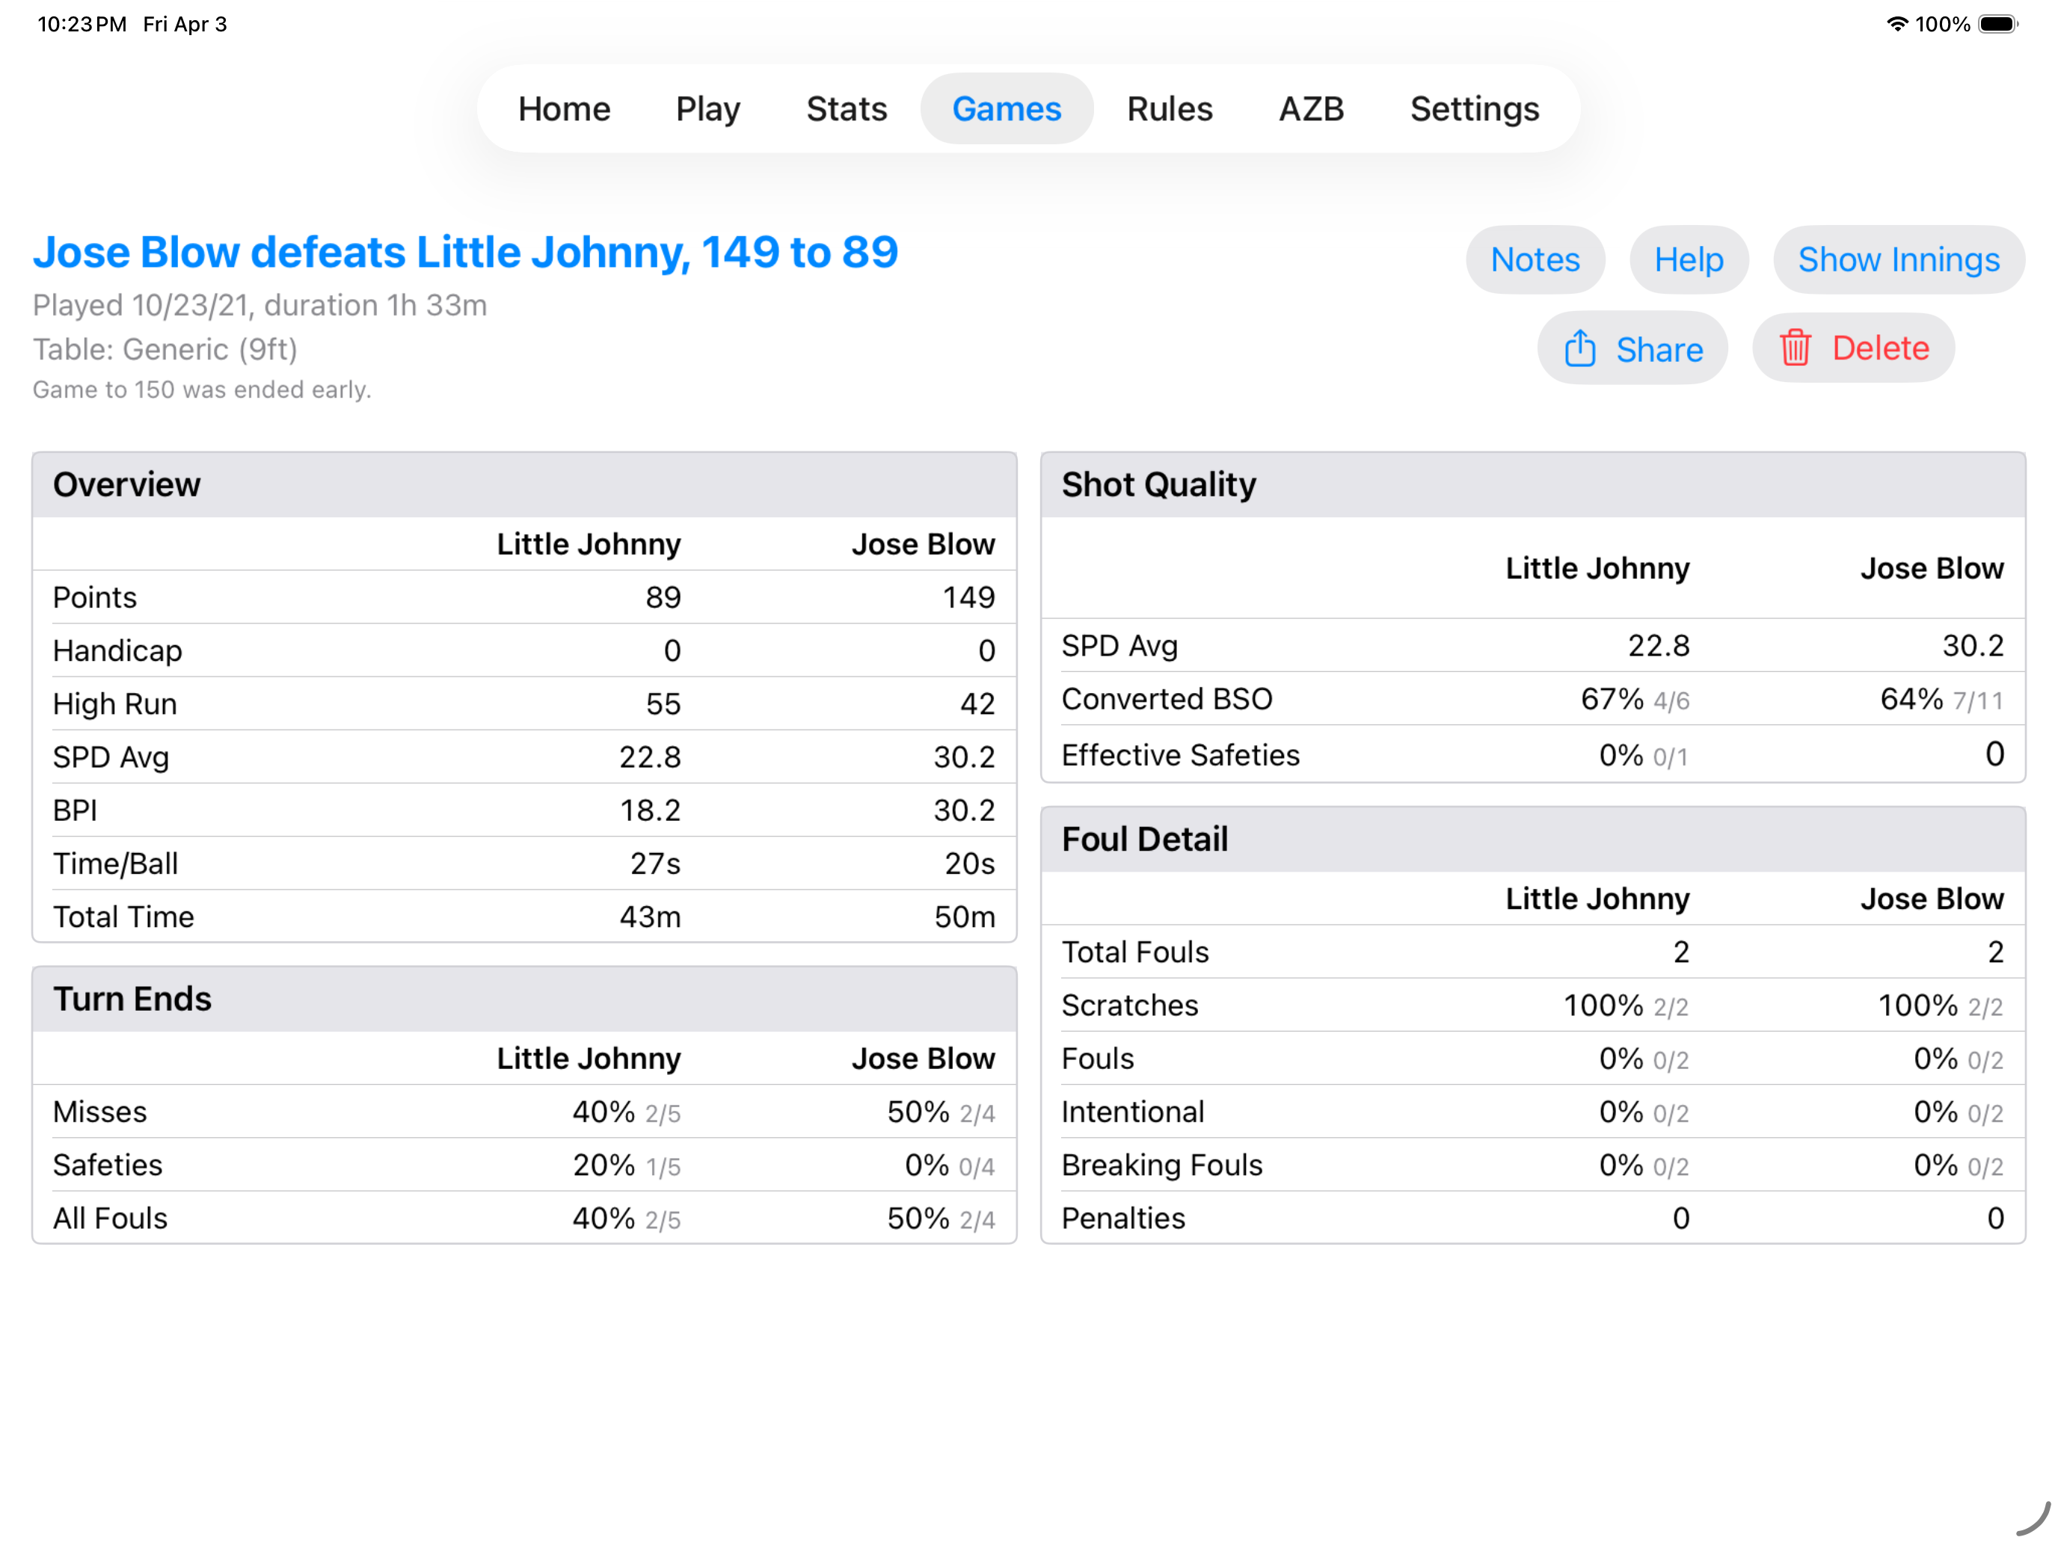Open the AZB tab

1311,109
